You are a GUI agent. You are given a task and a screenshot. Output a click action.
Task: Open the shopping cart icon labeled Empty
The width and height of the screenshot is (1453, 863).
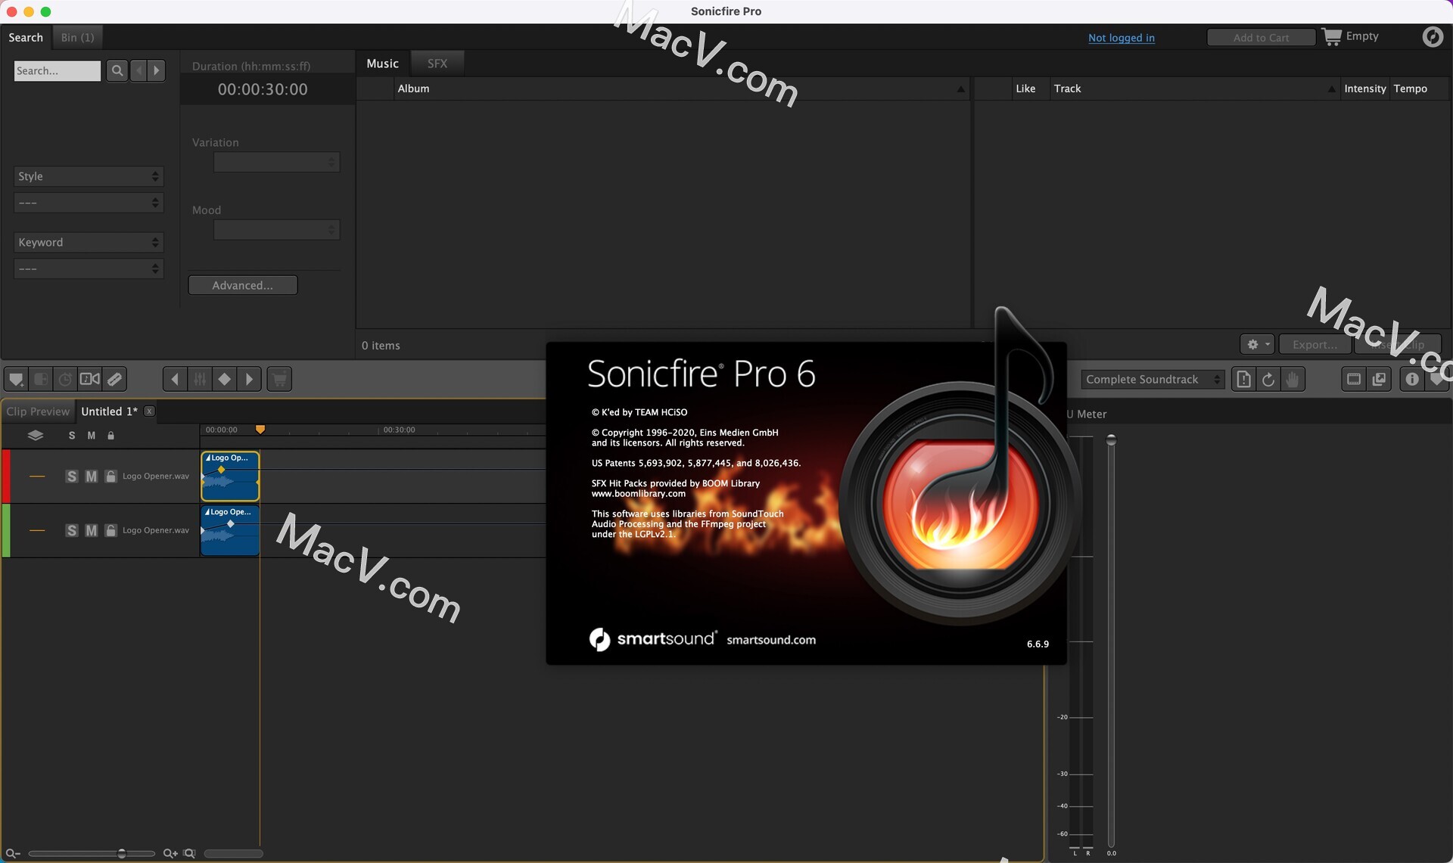tap(1332, 36)
